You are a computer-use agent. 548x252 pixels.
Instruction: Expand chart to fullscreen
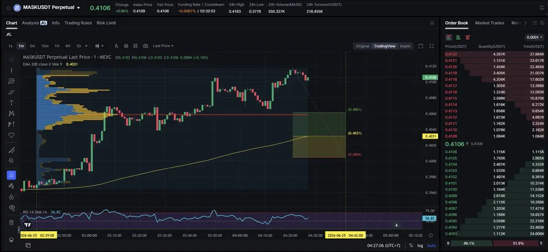(432, 46)
